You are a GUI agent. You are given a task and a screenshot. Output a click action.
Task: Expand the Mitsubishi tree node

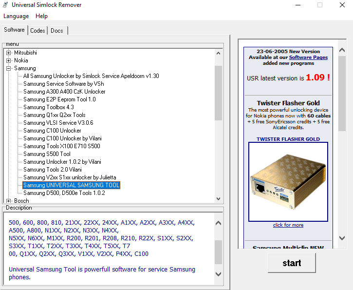click(9, 53)
